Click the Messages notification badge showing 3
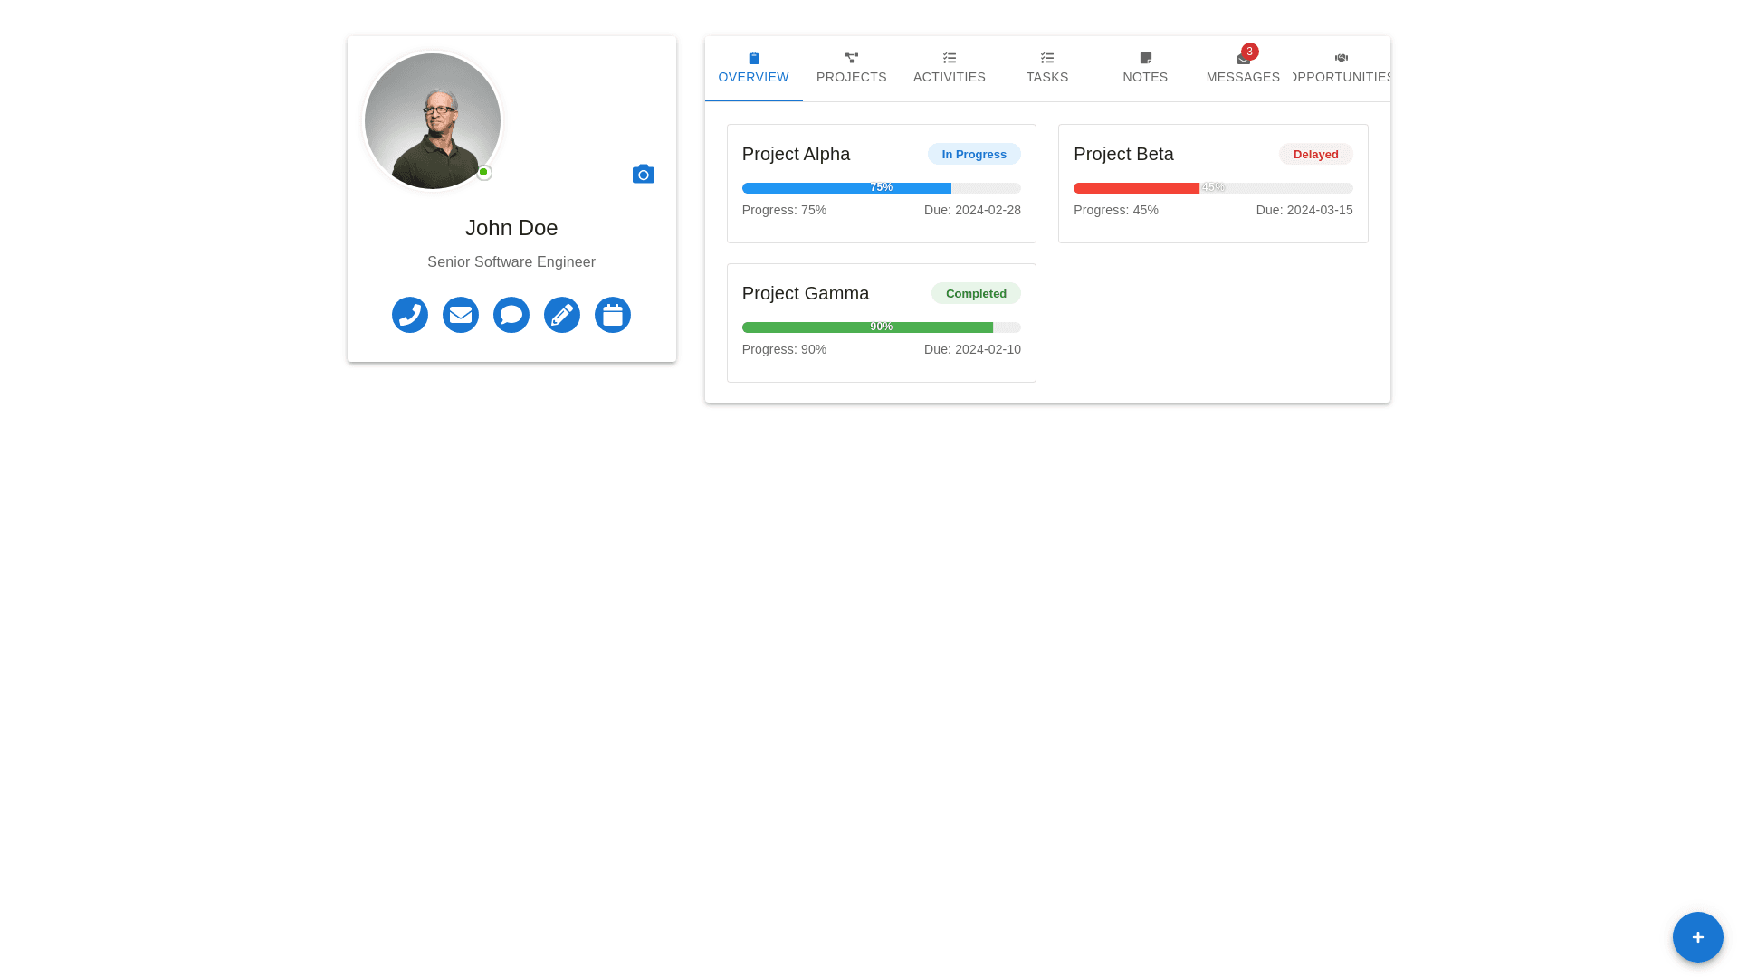The width and height of the screenshot is (1738, 977). (x=1250, y=52)
